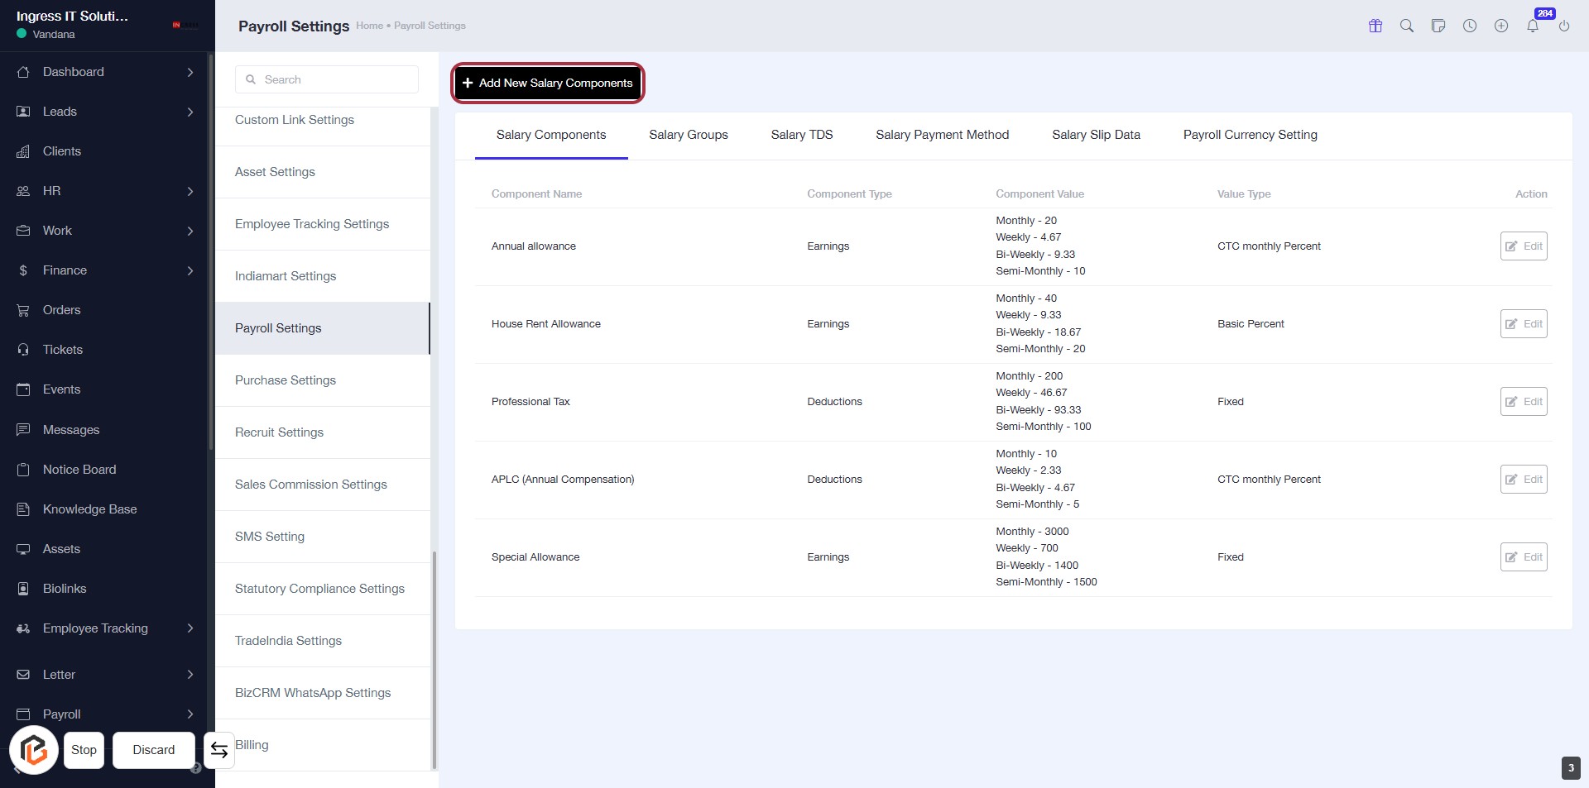
Task: Edit the House Rent Allowance component
Action: point(1523,324)
